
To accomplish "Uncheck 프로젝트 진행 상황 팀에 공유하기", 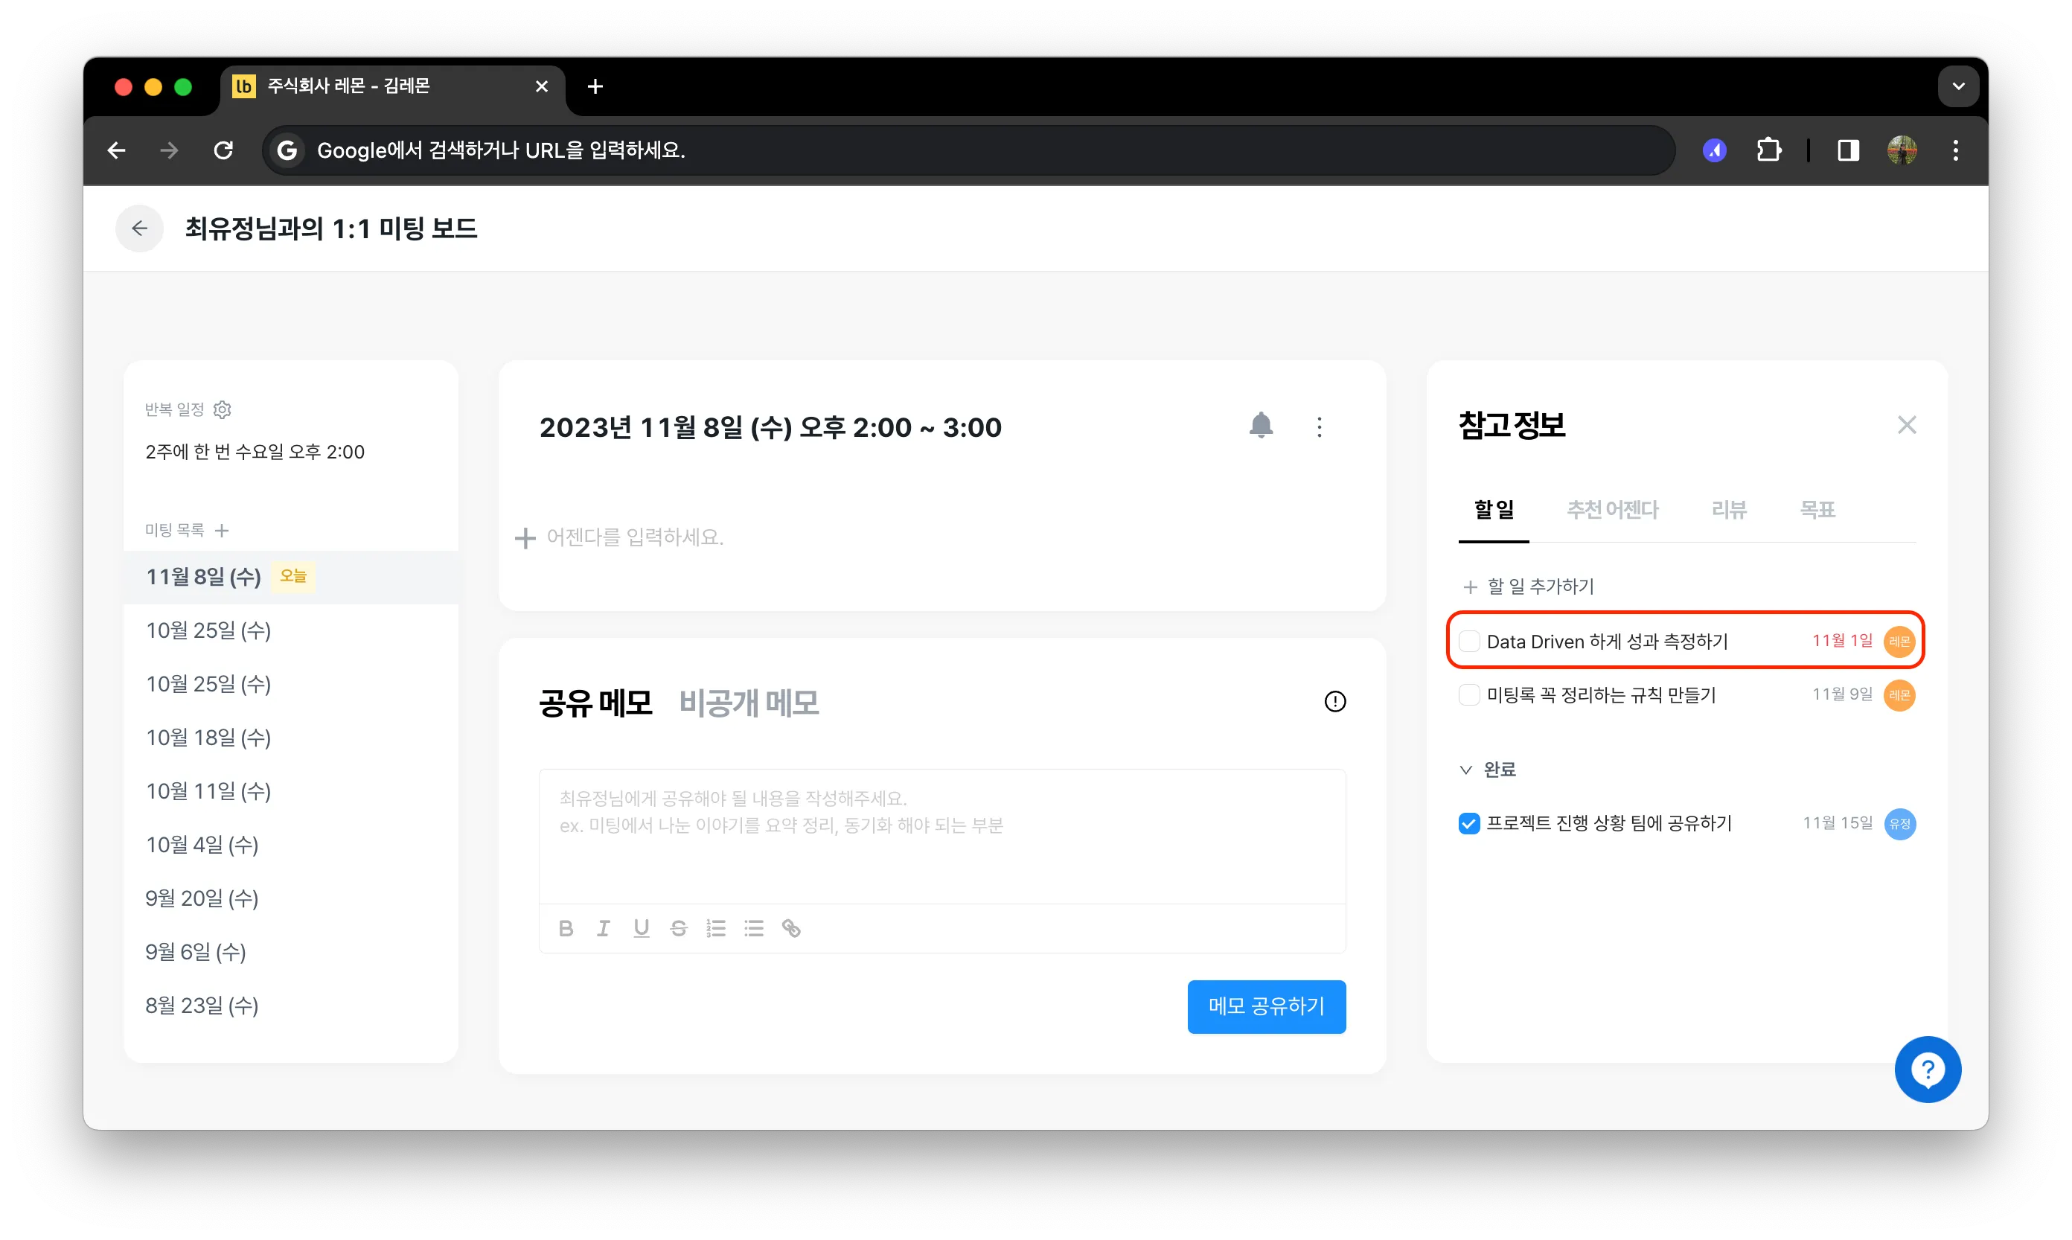I will (1468, 823).
